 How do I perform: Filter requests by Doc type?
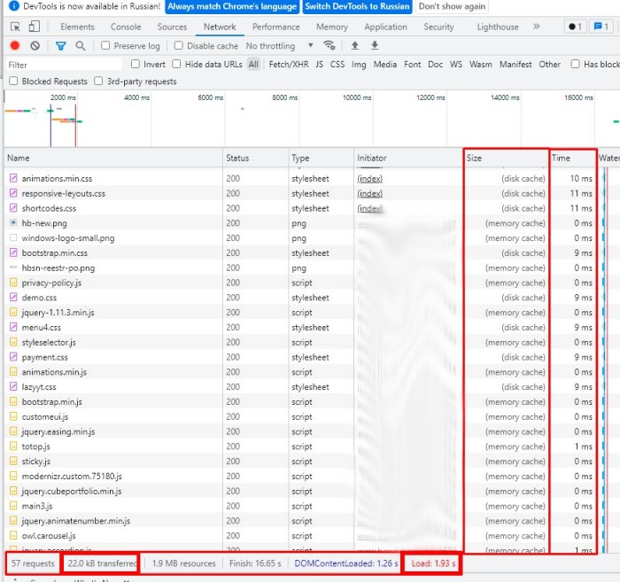coord(436,64)
